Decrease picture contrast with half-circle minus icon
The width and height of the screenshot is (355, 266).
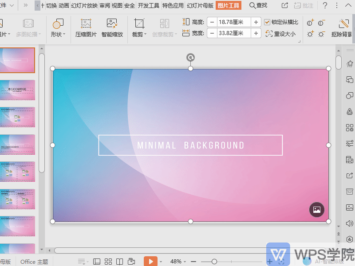321,23
